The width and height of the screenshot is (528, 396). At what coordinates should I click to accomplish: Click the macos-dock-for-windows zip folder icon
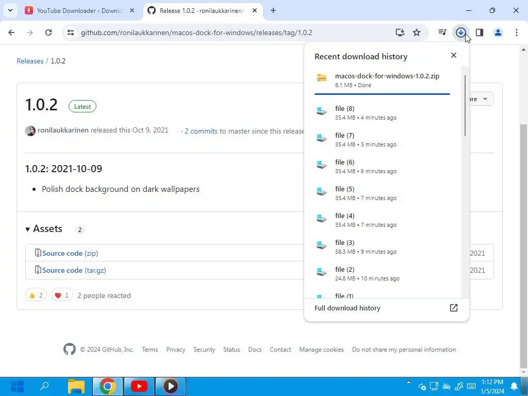click(322, 78)
